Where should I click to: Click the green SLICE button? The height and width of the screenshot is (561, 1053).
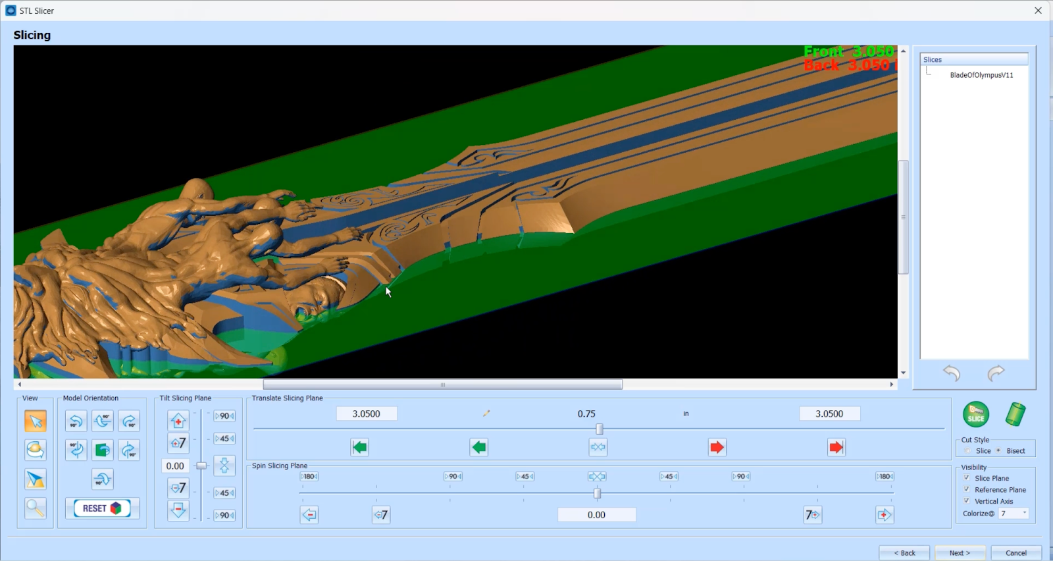(x=975, y=415)
